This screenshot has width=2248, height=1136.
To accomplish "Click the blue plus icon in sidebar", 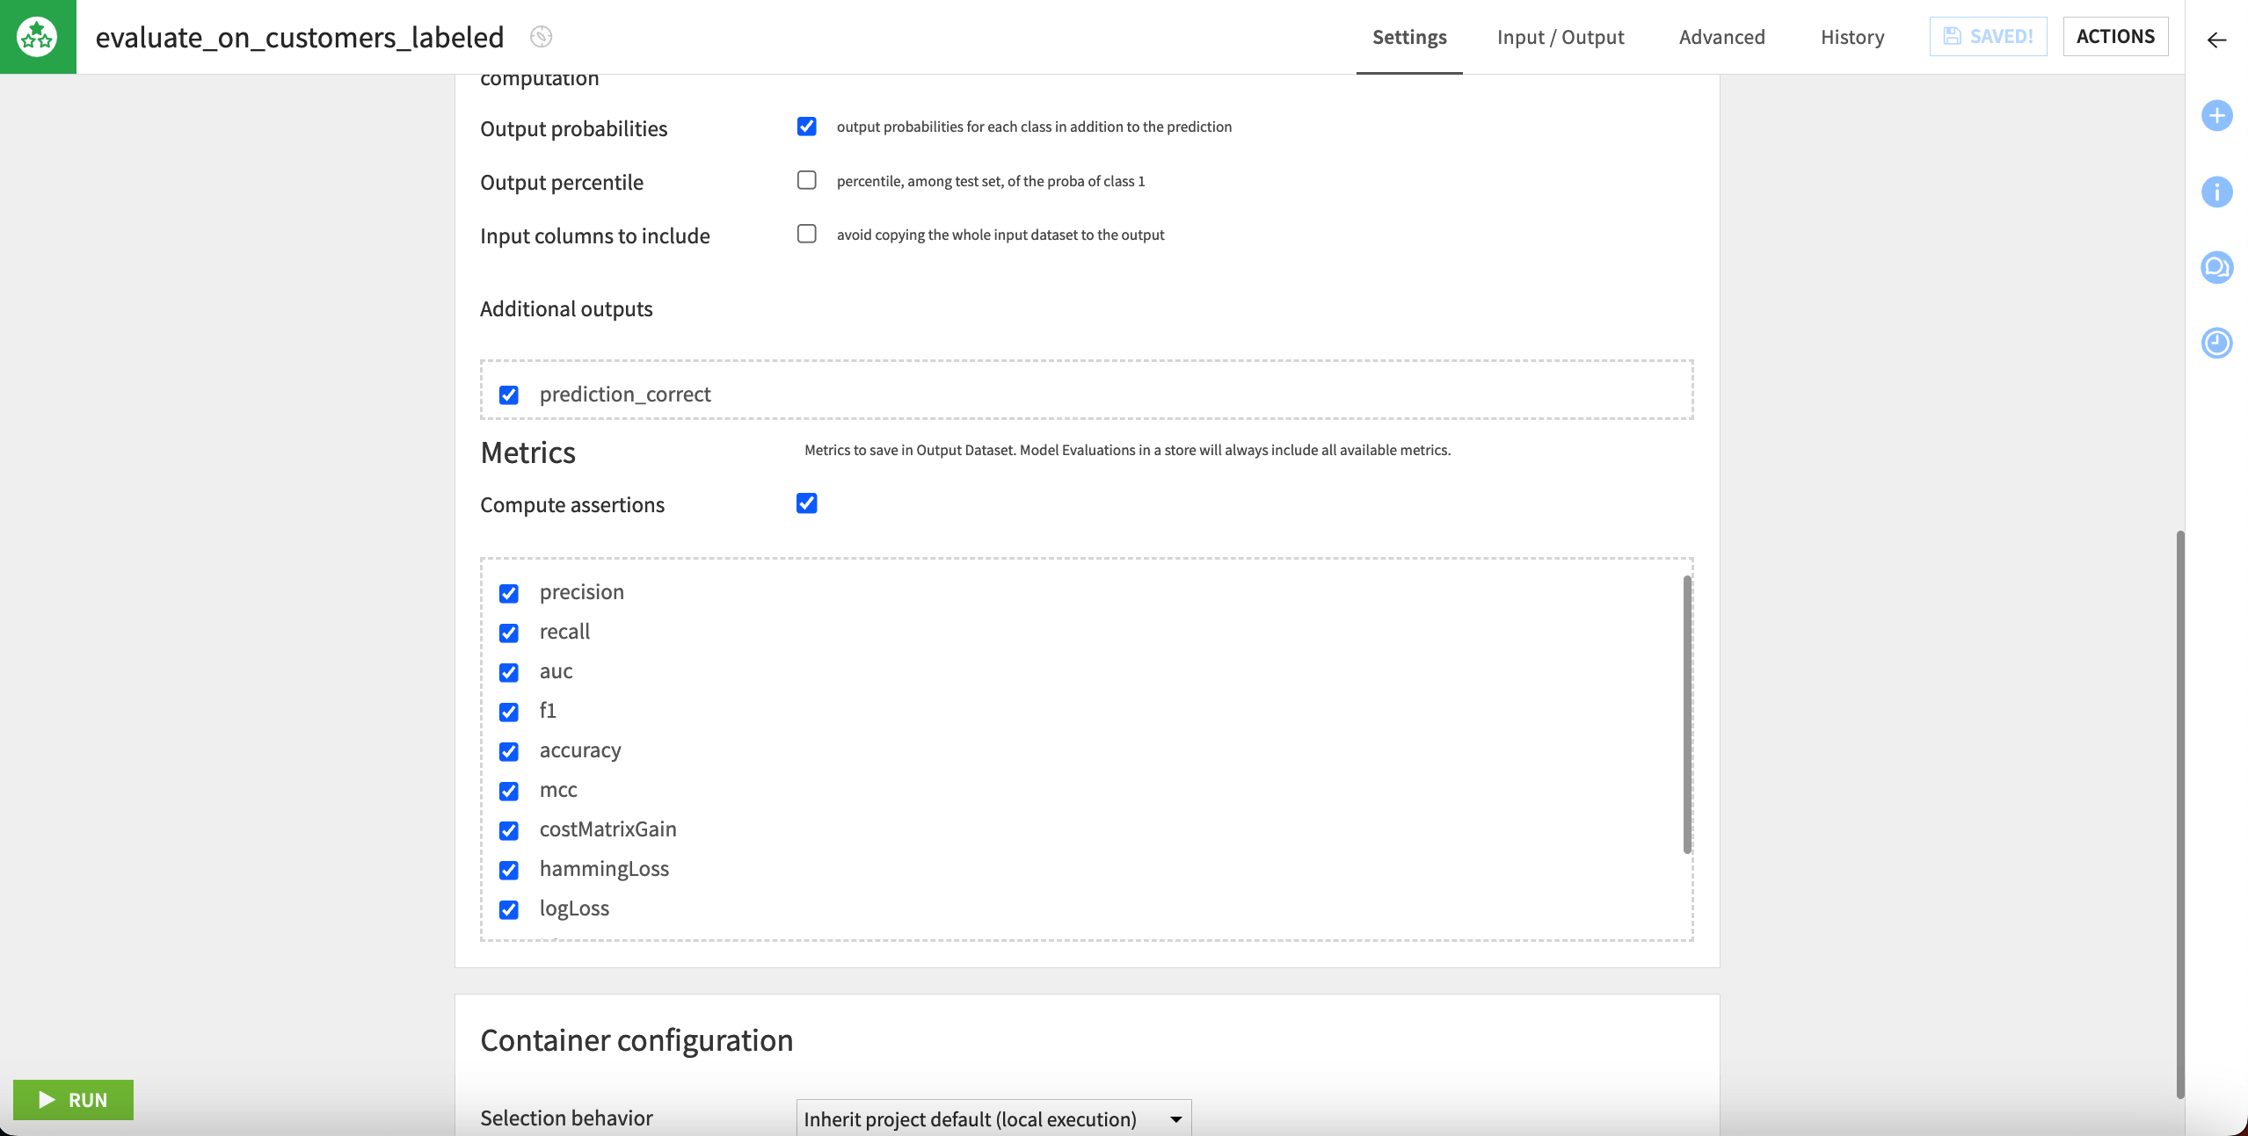I will (x=2216, y=116).
